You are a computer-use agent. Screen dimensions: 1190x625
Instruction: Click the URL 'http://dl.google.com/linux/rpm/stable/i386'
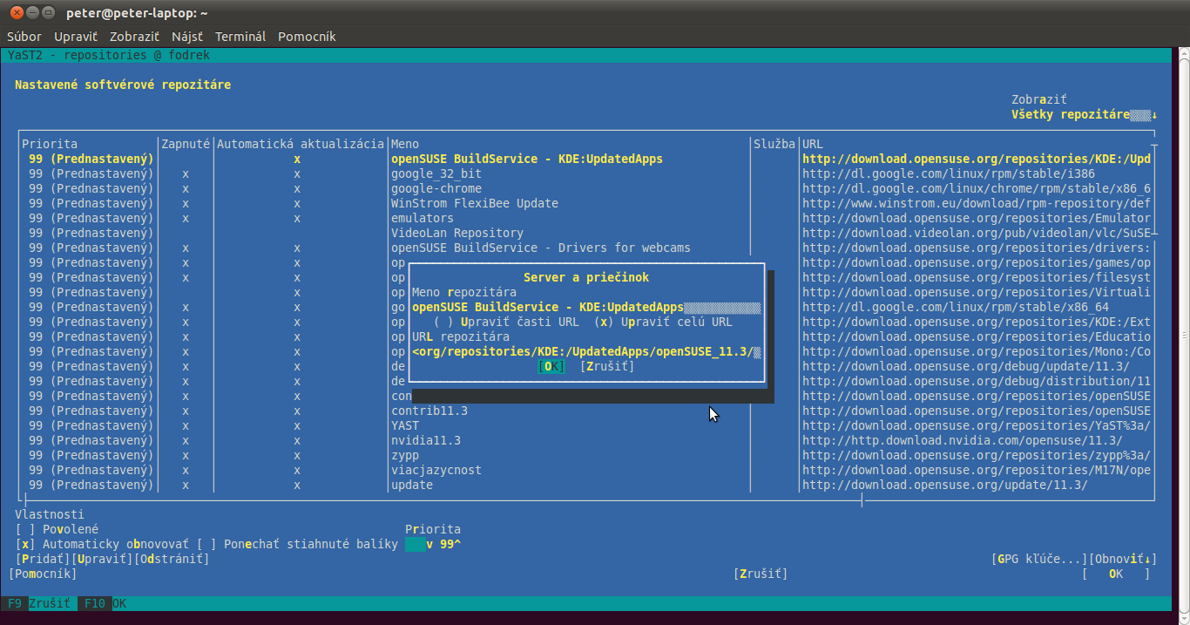pyautogui.click(x=949, y=174)
